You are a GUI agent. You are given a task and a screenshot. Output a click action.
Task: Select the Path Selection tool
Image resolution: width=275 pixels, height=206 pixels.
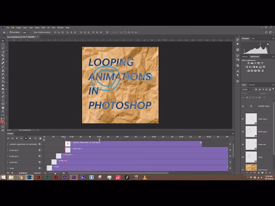tap(3, 100)
